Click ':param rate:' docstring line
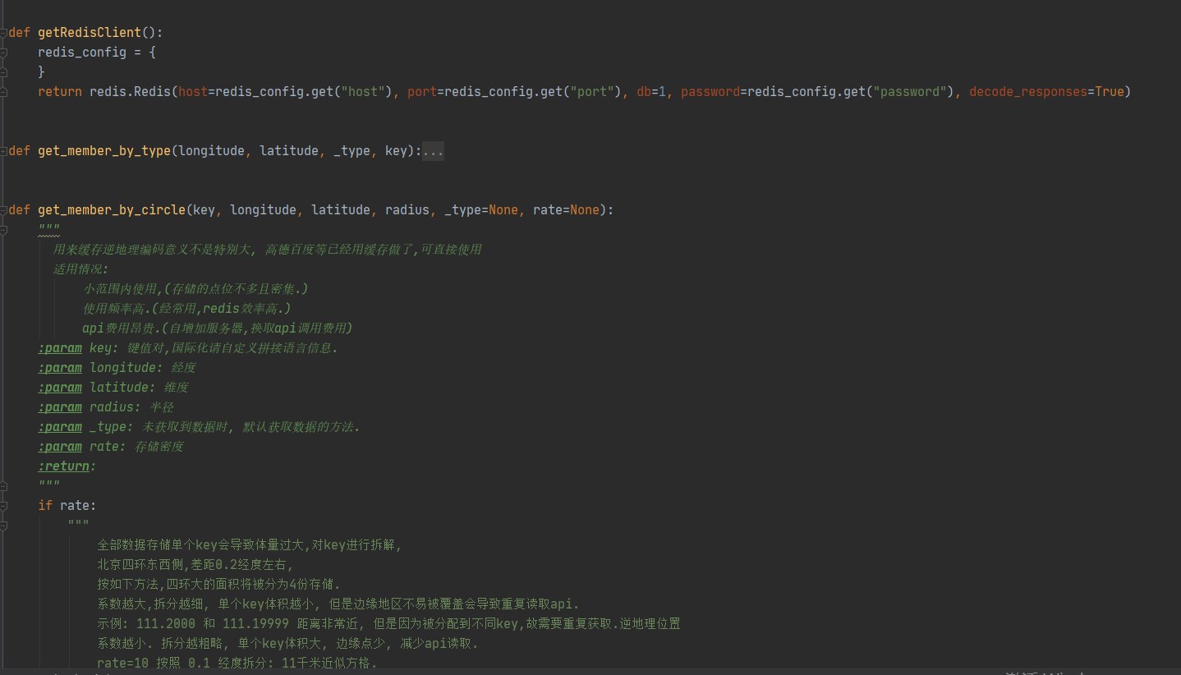Image resolution: width=1181 pixels, height=675 pixels. (x=110, y=447)
